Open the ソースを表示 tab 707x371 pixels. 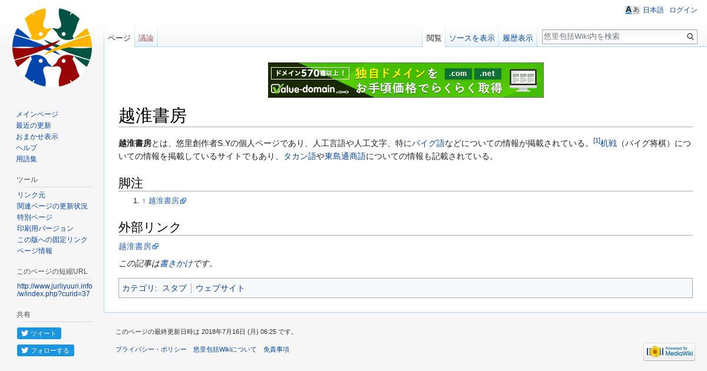pyautogui.click(x=472, y=38)
